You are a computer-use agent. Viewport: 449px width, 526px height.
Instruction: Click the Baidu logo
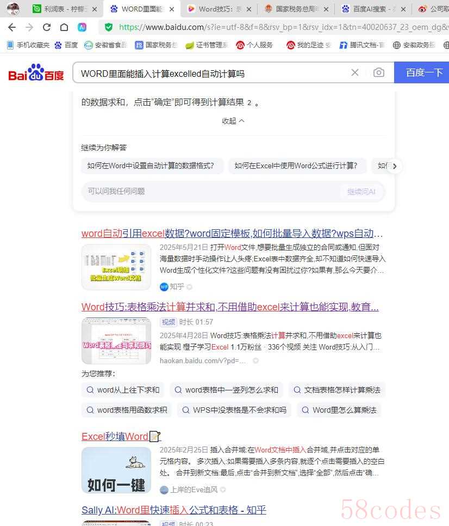pos(36,72)
